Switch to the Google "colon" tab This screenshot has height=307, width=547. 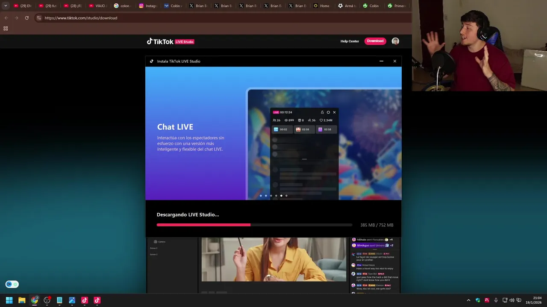[123, 6]
